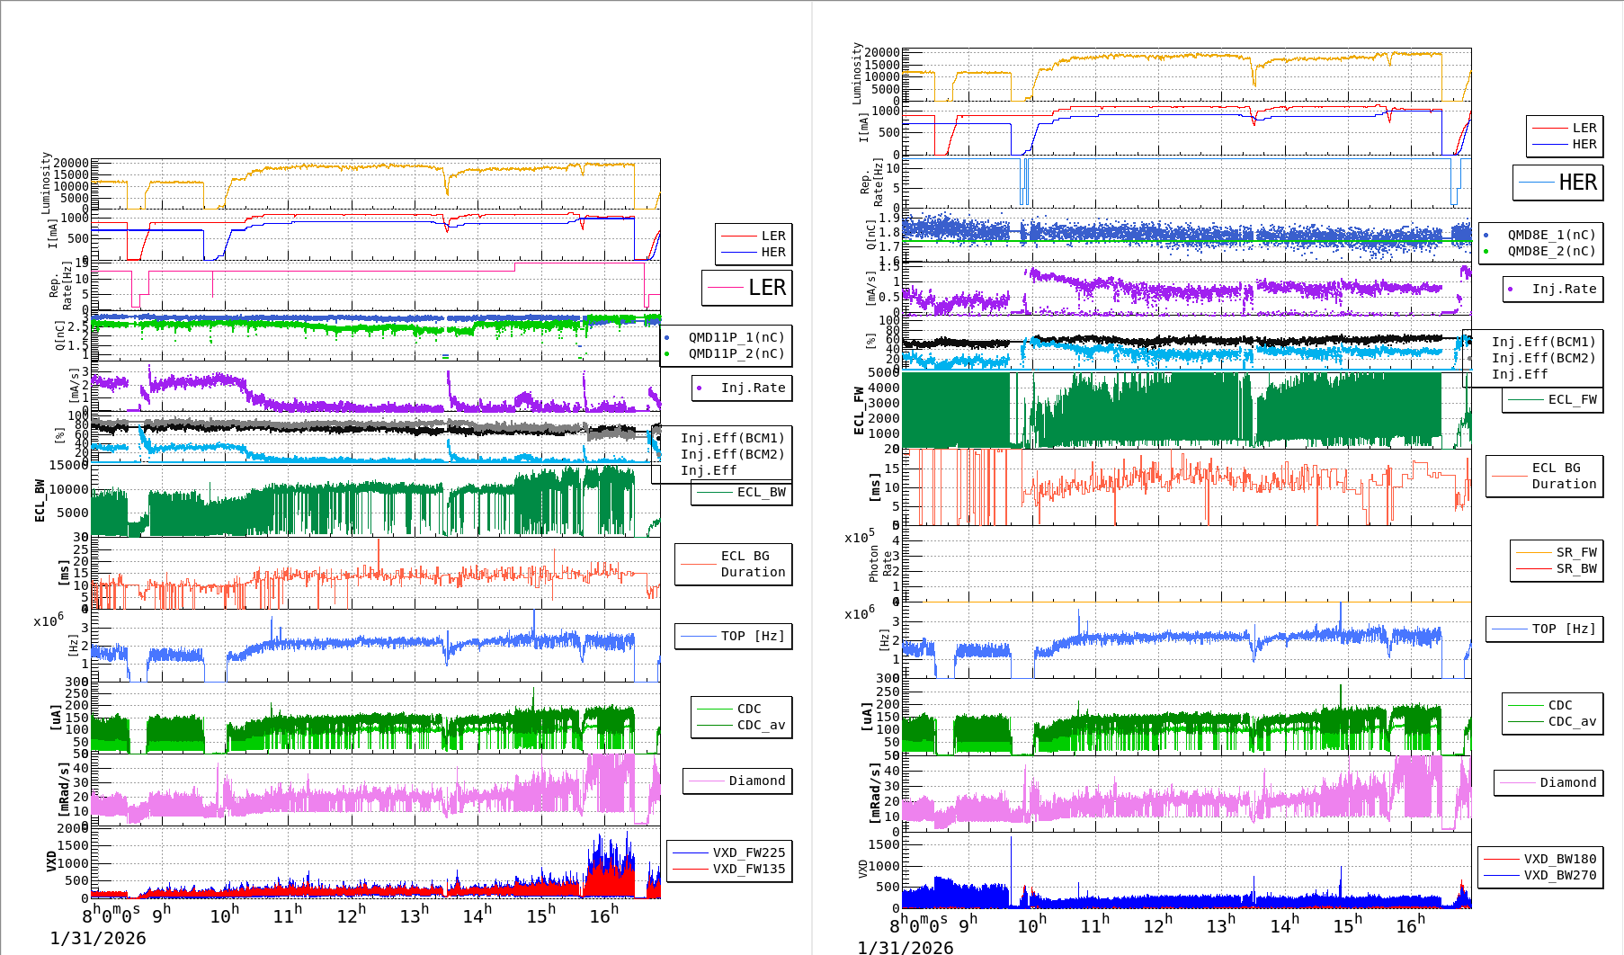Click inside the green ECL_BW plot
The image size is (1624, 955).
[376, 501]
